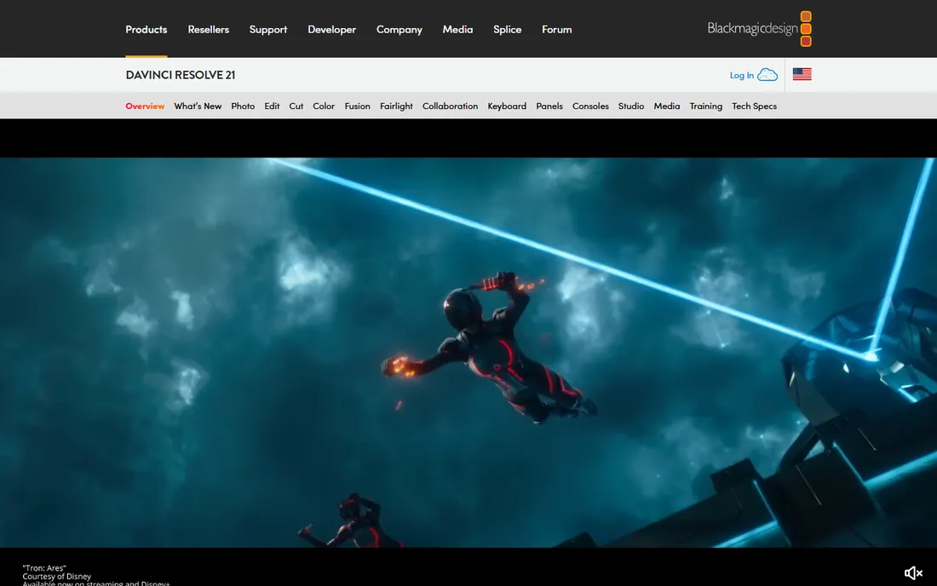Open the Cut page tab
937x586 pixels.
(x=296, y=106)
